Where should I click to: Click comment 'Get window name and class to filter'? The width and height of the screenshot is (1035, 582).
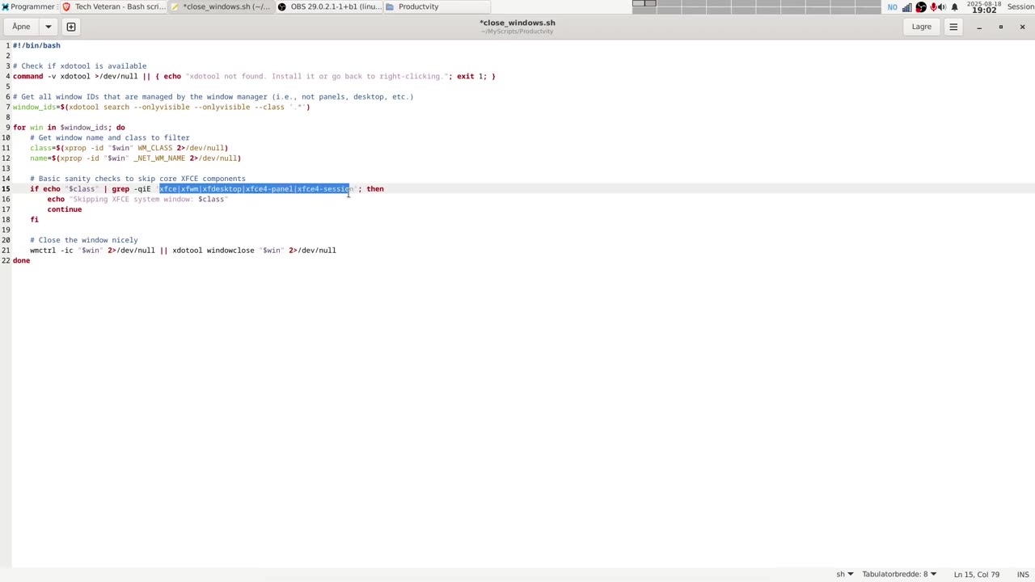(x=110, y=137)
